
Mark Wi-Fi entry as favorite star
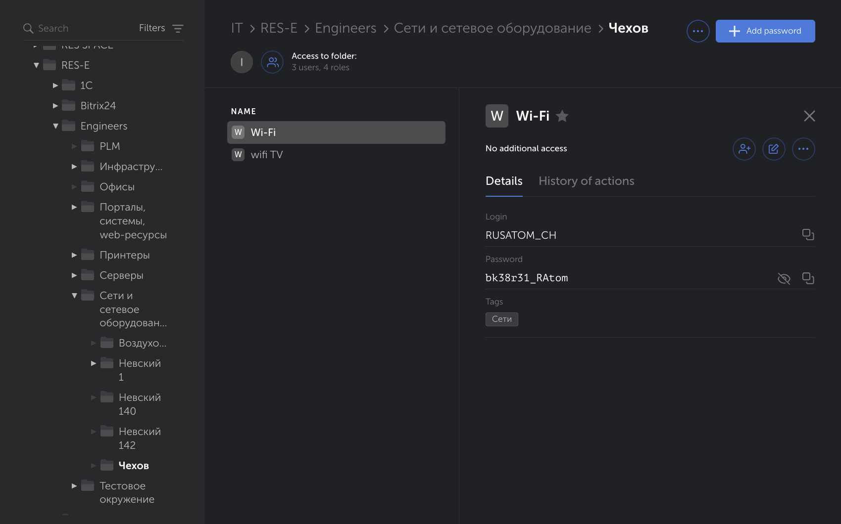point(562,116)
